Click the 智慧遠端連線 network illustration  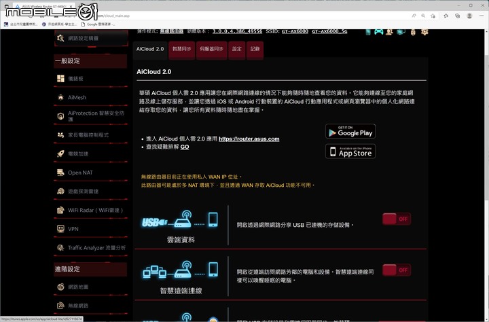pyautogui.click(x=181, y=270)
